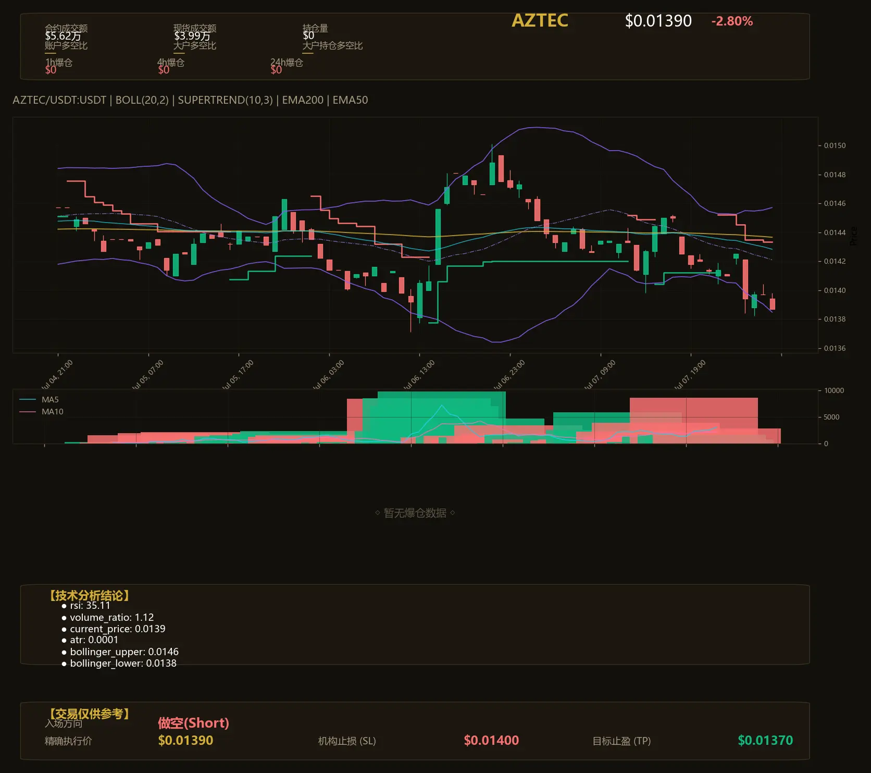Click the MA10 legend entry
This screenshot has height=773, width=871.
pos(41,412)
